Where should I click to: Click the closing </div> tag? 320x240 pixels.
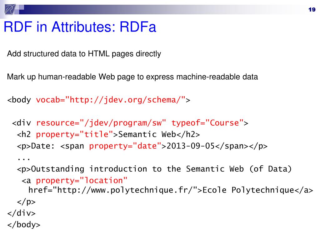coord(22,213)
